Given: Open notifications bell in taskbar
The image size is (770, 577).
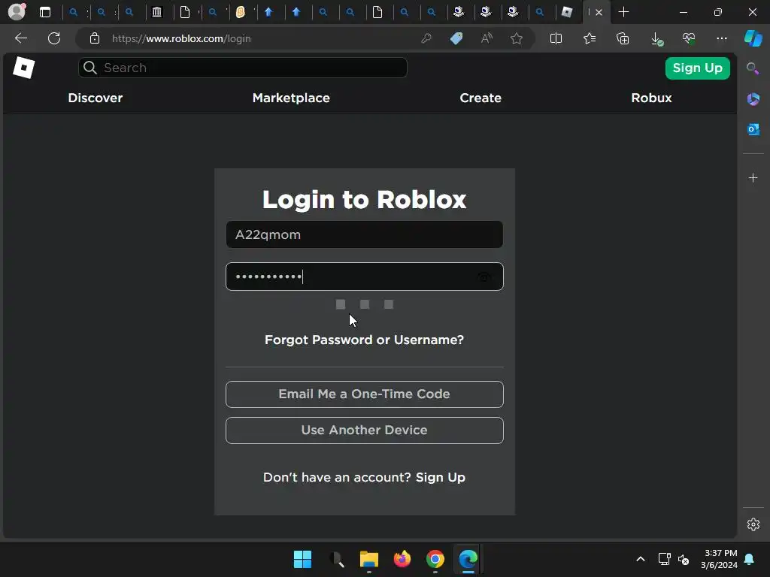Looking at the screenshot, I should (750, 559).
